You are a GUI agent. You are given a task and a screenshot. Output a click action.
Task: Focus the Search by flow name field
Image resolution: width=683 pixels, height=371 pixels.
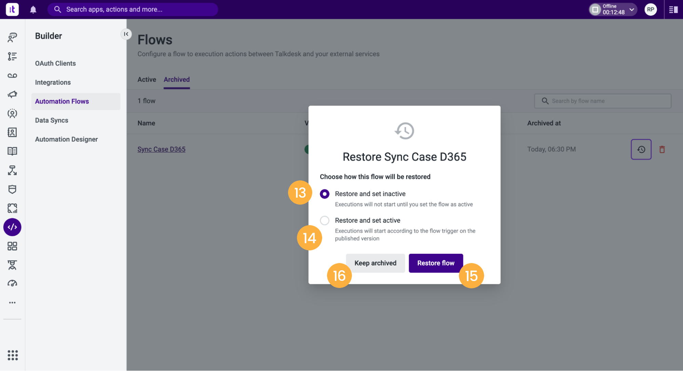603,101
